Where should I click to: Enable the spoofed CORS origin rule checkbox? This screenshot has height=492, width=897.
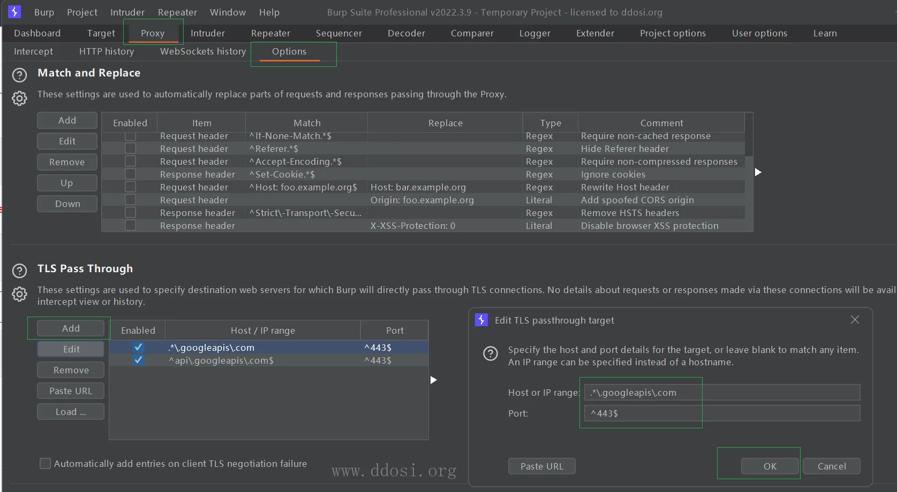pyautogui.click(x=130, y=199)
